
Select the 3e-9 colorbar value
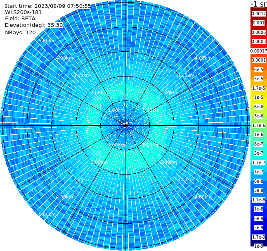pyautogui.click(x=259, y=227)
